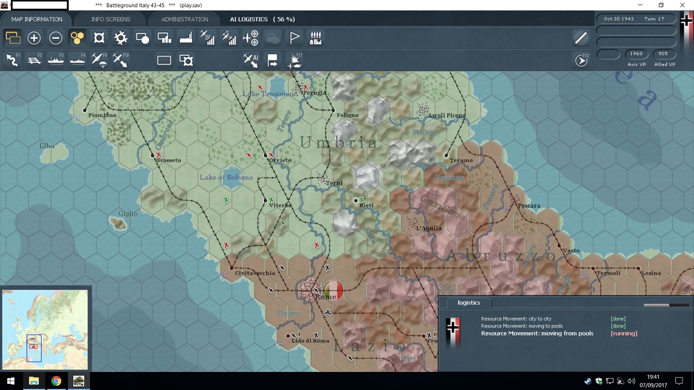Click the overlapping windows map mode icon
Image resolution: width=694 pixels, height=390 pixels.
pyautogui.click(x=12, y=38)
